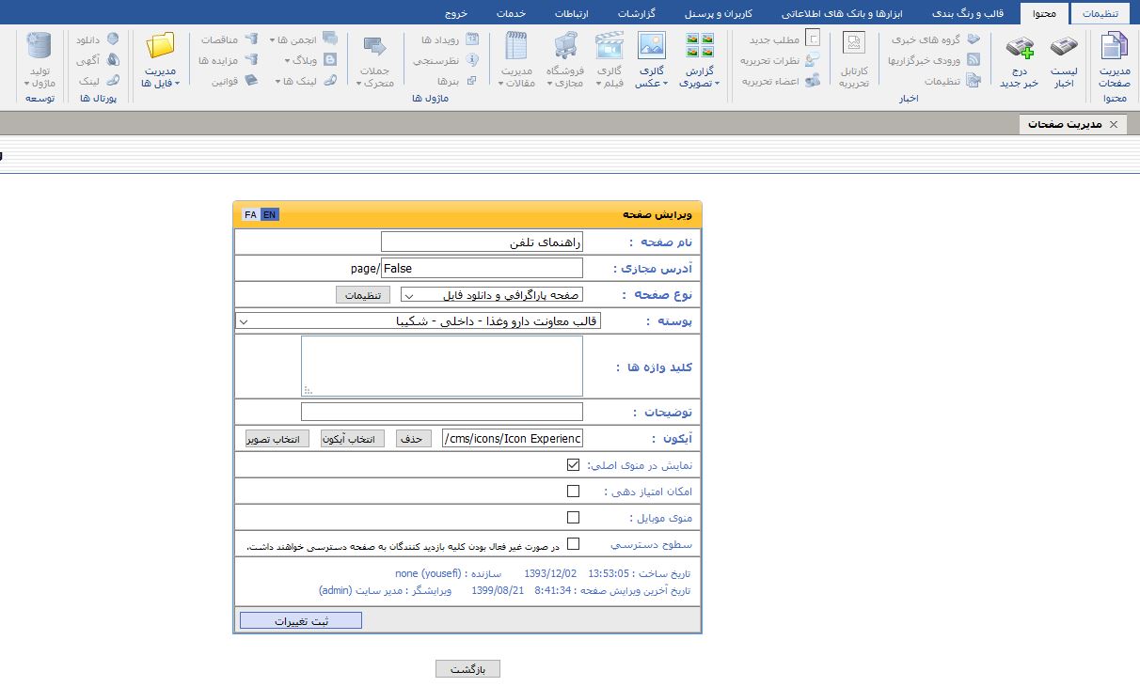
Task: Click the page name (نام صفحه) text field
Action: [482, 242]
